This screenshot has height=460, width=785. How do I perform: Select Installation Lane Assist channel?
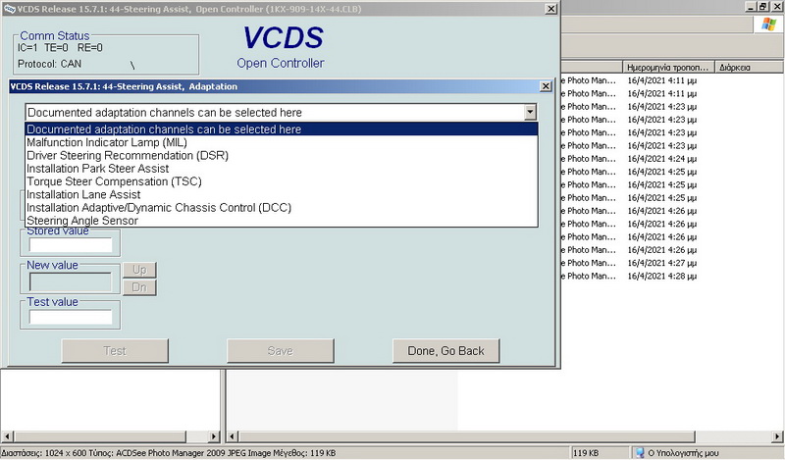pos(282,194)
